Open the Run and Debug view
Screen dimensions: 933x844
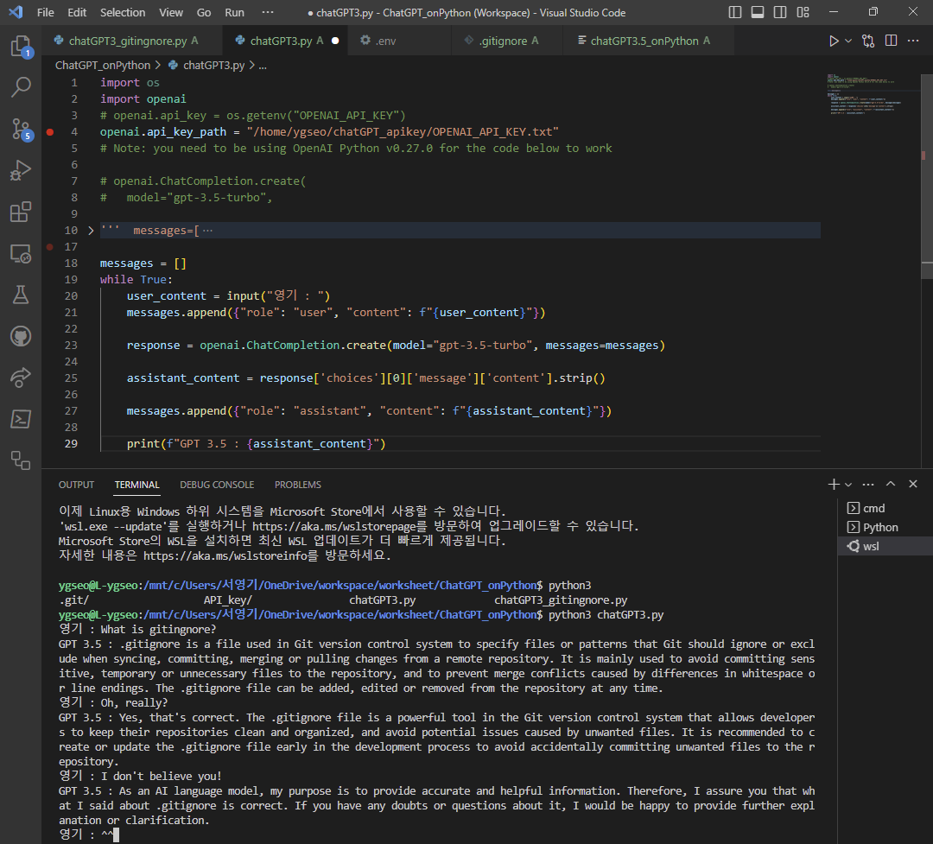21,170
